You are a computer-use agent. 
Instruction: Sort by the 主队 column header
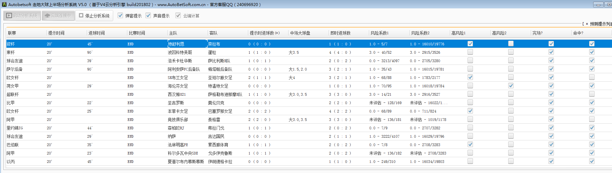(x=173, y=33)
